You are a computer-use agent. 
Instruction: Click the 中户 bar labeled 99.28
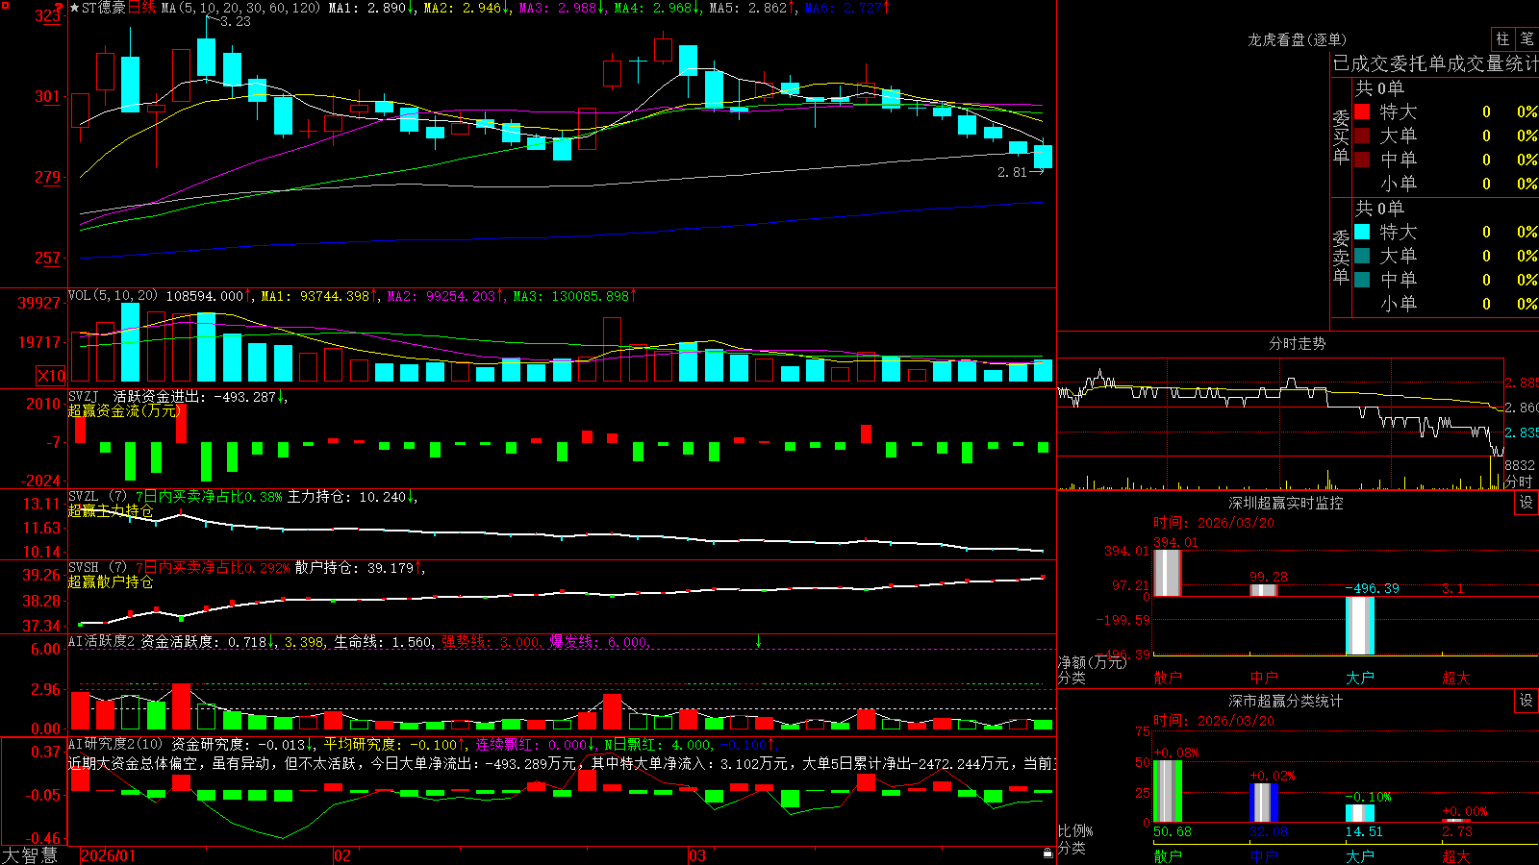coord(1264,590)
